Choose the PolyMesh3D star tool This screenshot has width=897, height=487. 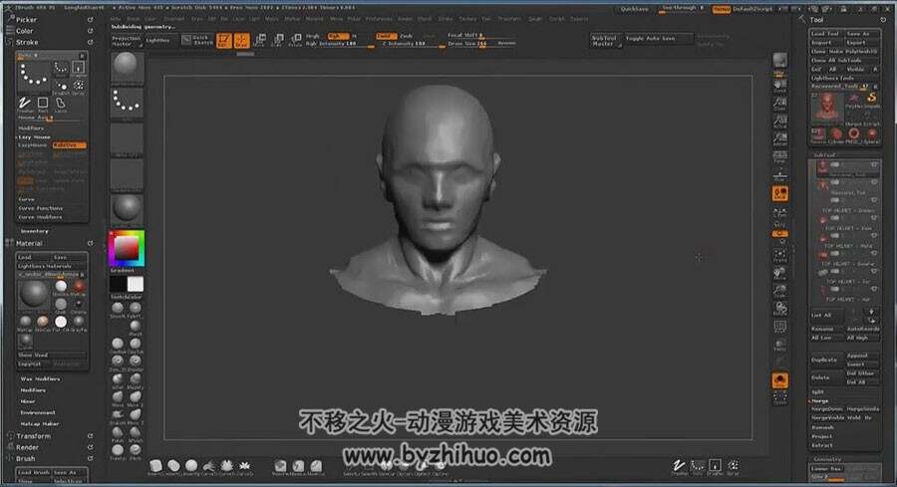click(853, 100)
